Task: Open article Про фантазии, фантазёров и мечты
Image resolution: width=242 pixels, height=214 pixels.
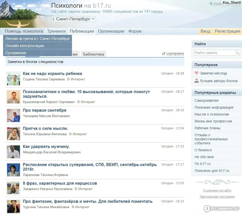Action: [88, 202]
